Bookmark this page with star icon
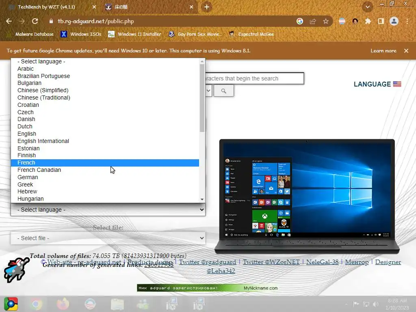 tap(326, 21)
